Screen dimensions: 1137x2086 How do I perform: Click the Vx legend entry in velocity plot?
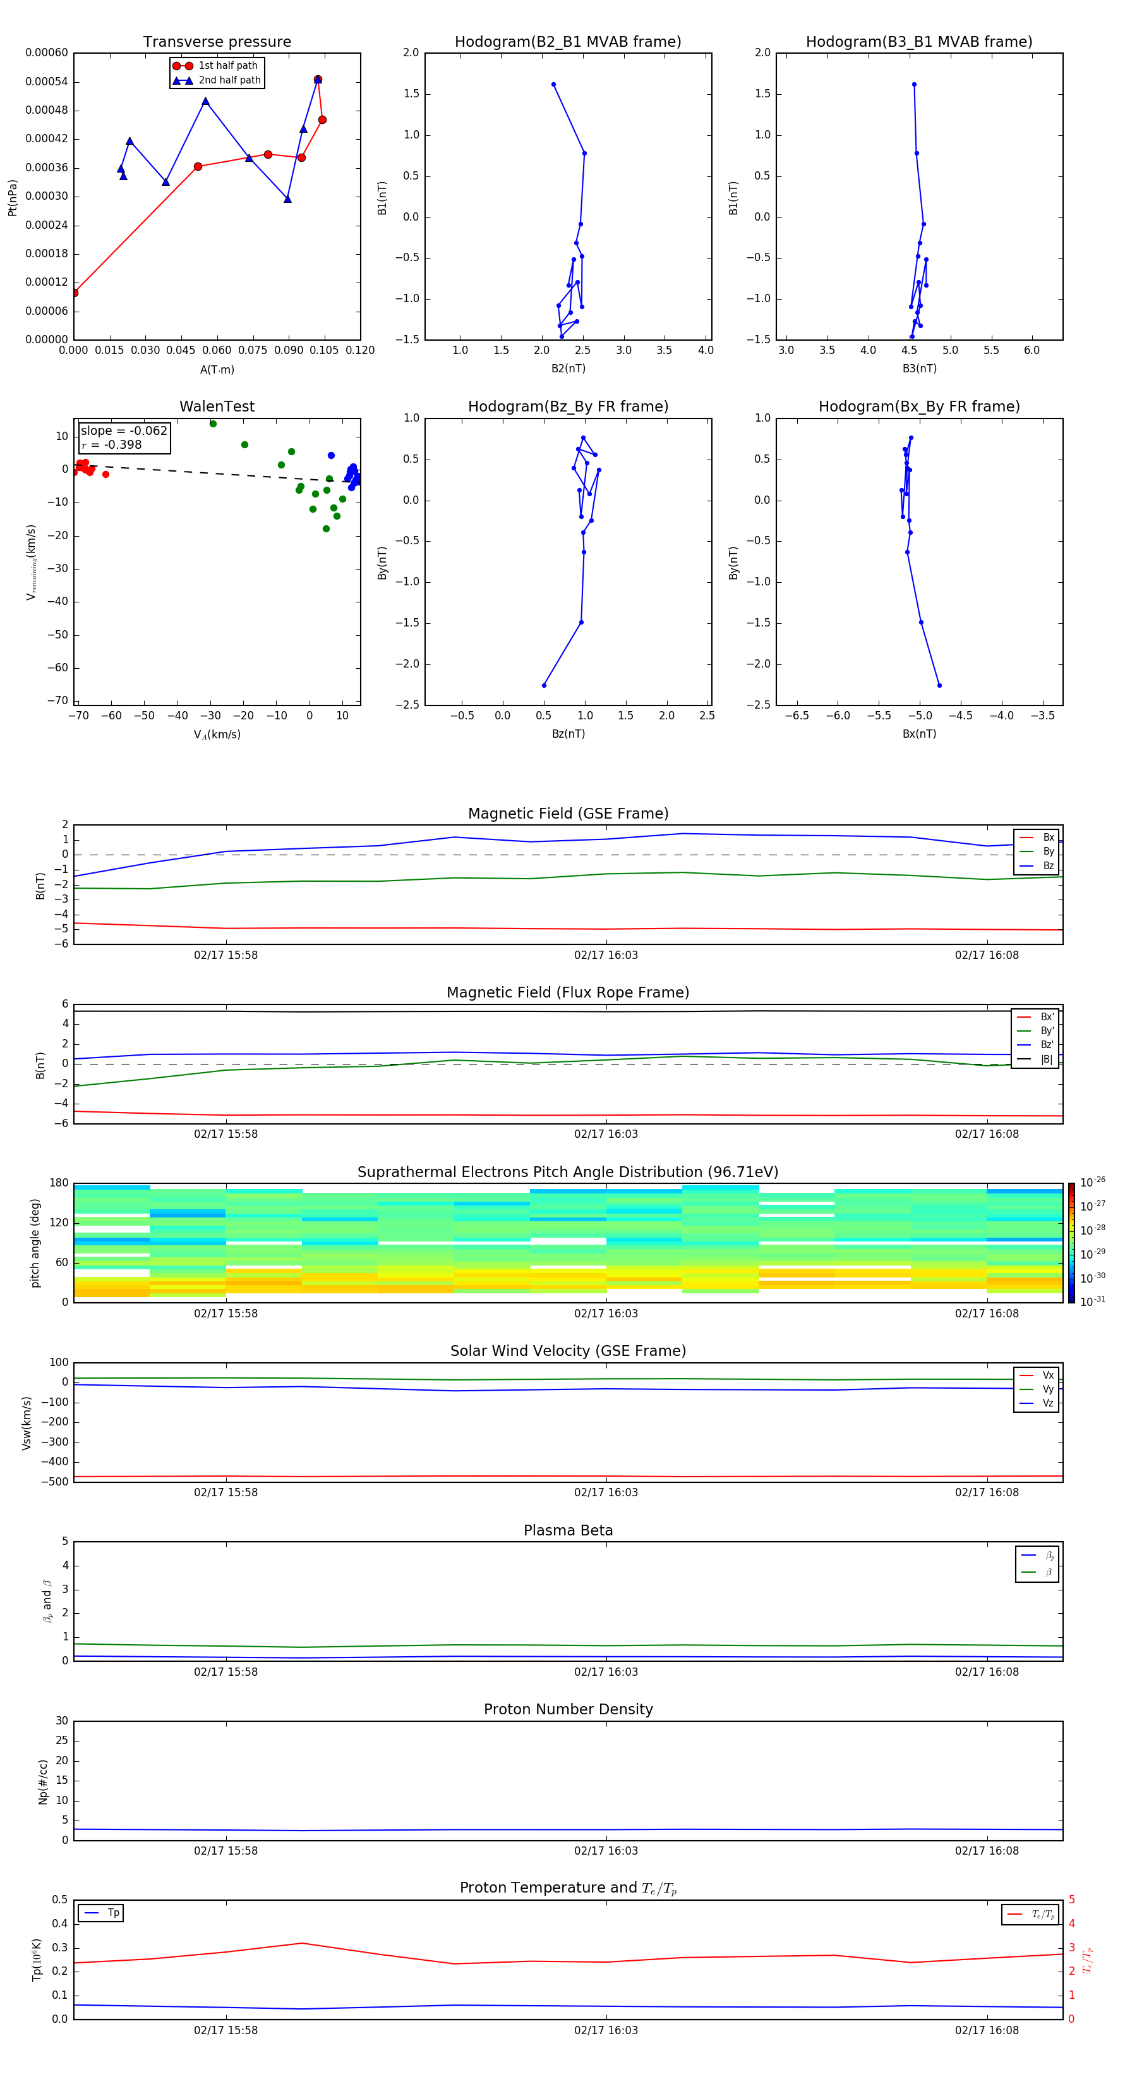click(x=1037, y=1375)
